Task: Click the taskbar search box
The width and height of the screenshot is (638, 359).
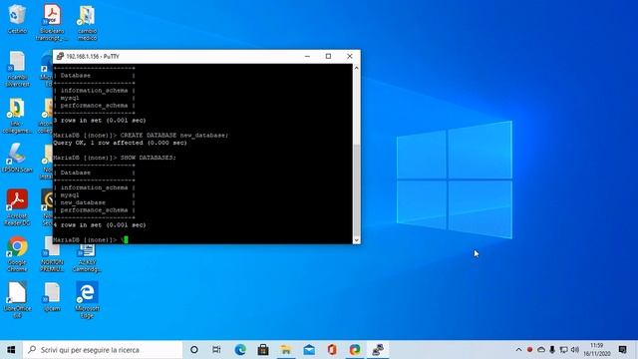Action: pos(103,350)
